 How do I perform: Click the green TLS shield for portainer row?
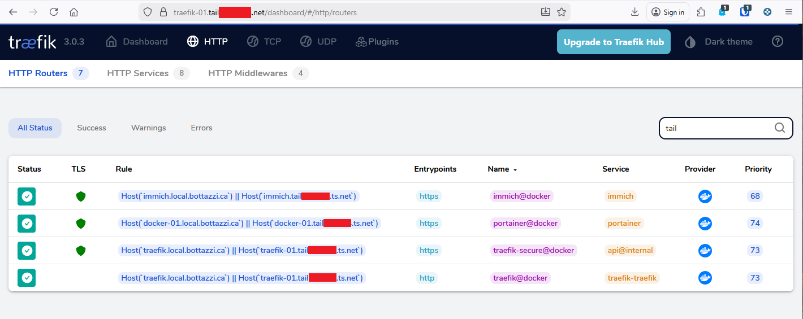pos(81,224)
